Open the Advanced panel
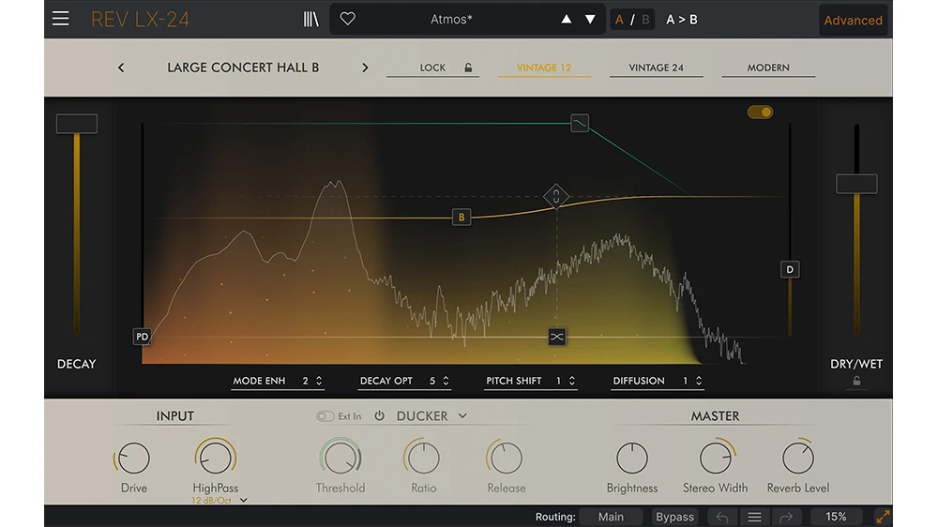938x527 pixels. (x=853, y=20)
